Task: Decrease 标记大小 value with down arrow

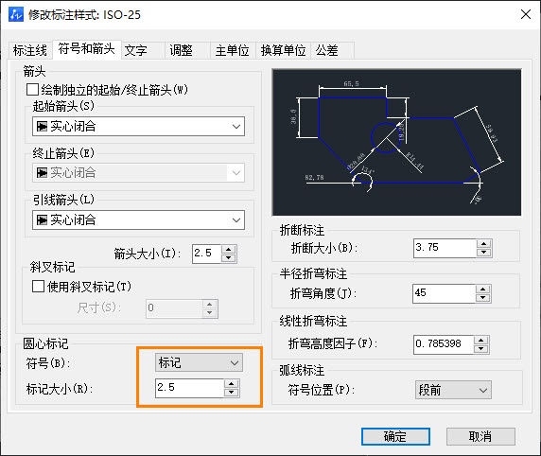Action: pos(231,393)
